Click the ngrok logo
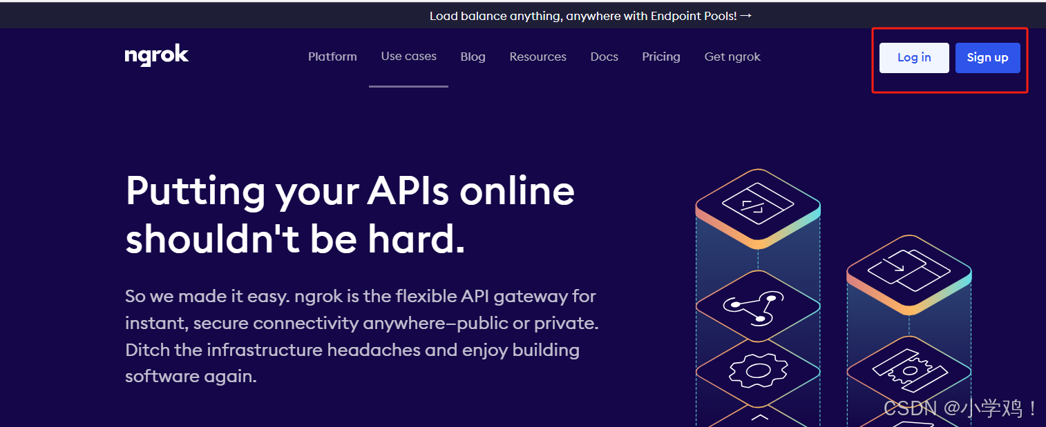 click(157, 57)
